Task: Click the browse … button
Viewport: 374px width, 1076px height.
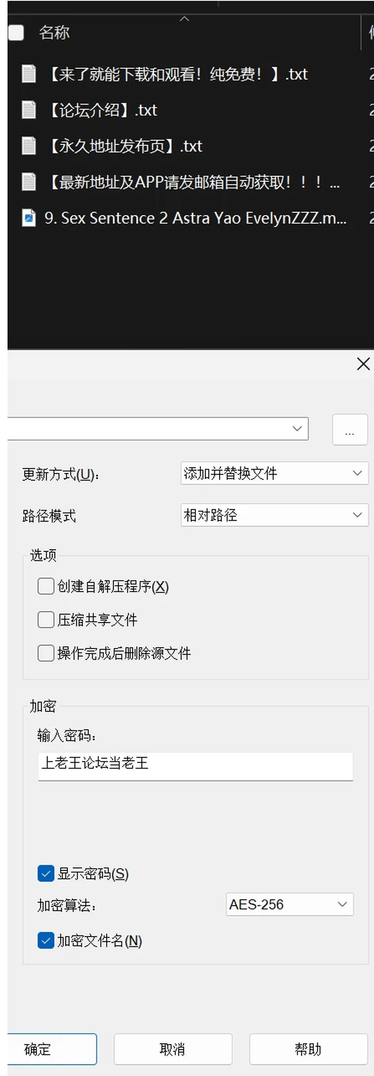Action: (x=350, y=429)
